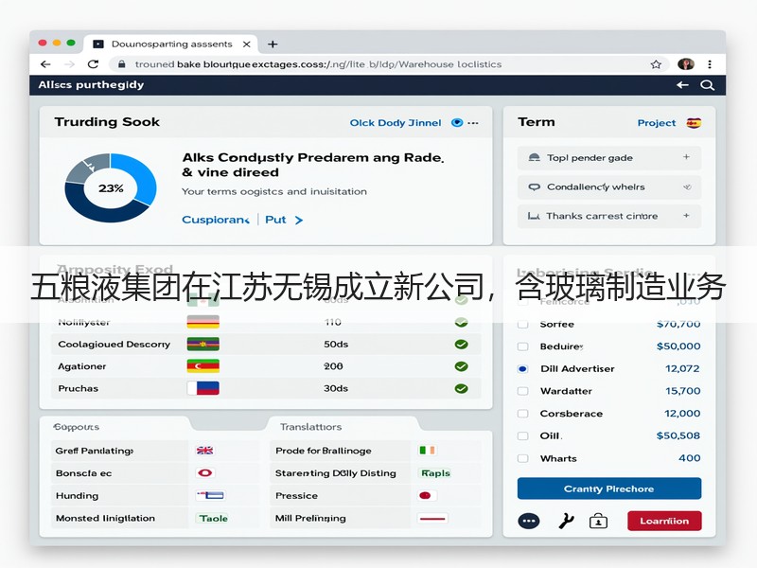757x568 pixels.
Task: Toggle eye icon beside Olck Dody Jinnel
Action: tap(457, 123)
